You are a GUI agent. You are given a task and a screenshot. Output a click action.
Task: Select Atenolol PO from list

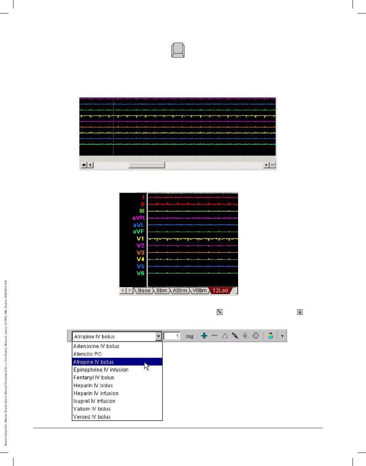pyautogui.click(x=117, y=354)
